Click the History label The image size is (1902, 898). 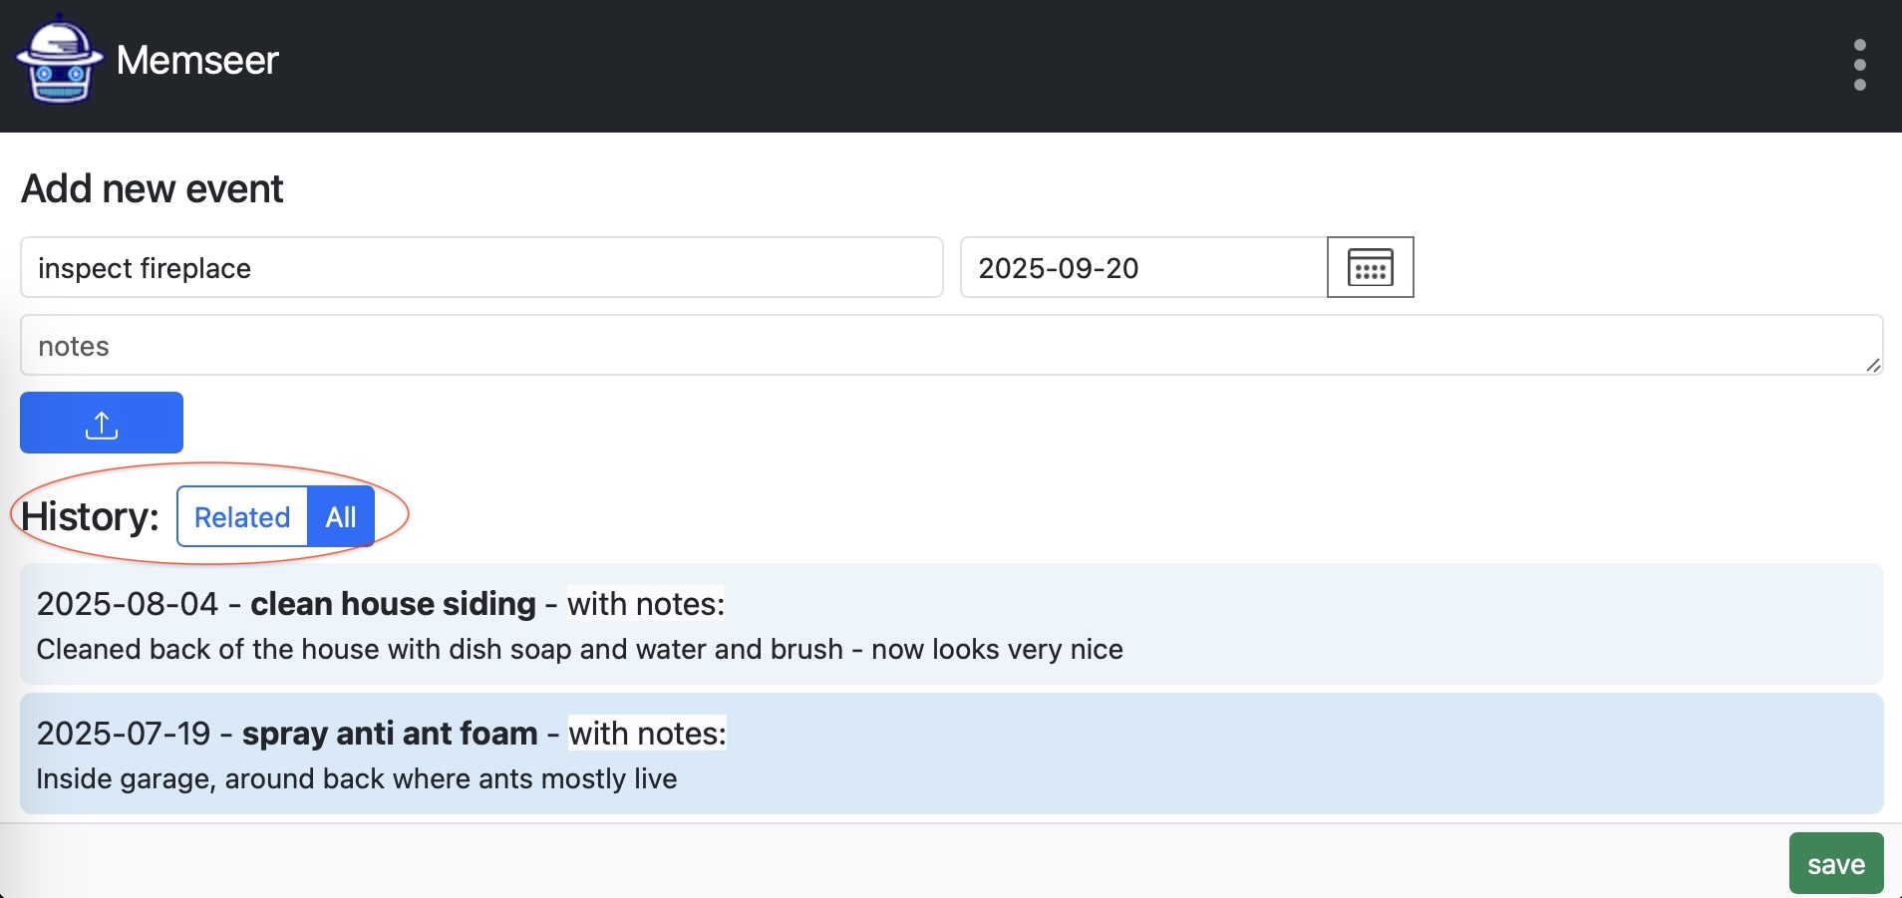pos(90,517)
